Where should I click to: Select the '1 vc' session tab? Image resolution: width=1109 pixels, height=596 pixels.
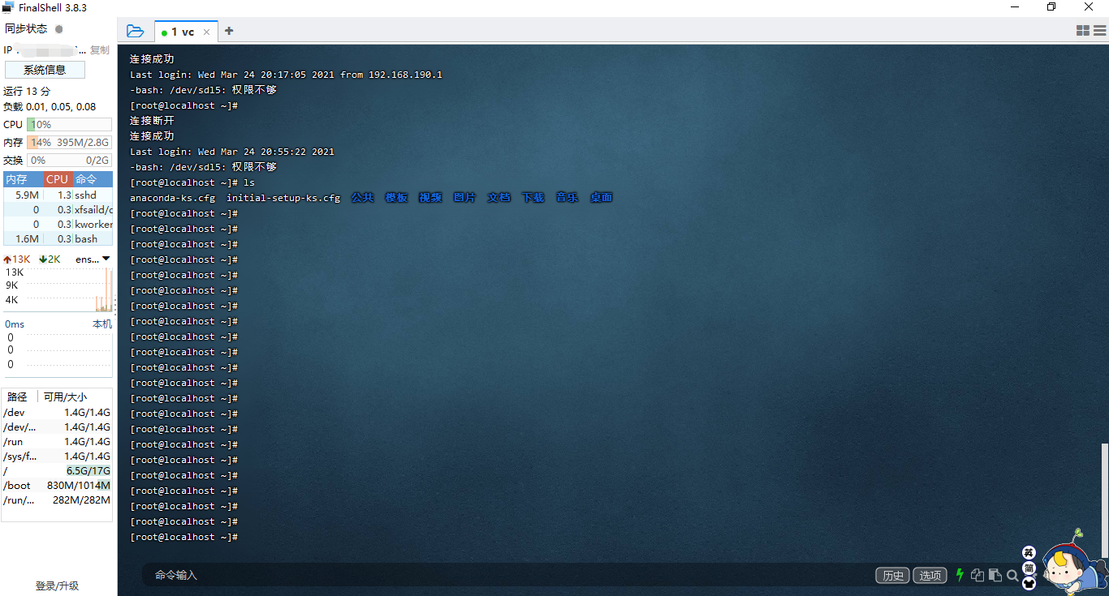click(x=185, y=32)
